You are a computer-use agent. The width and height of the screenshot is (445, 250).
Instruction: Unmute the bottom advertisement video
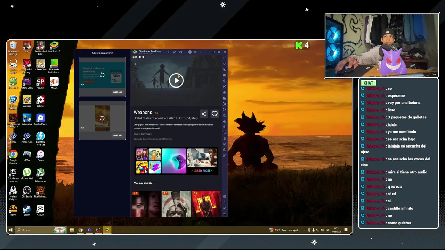point(82,128)
